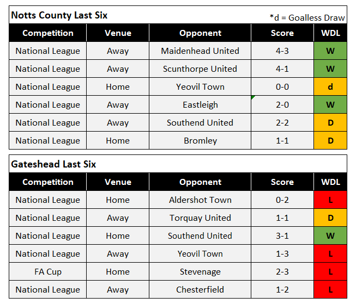Click the "*d = Goalless Draw" note
Viewport: 356px width, 304px height.
[307, 17]
